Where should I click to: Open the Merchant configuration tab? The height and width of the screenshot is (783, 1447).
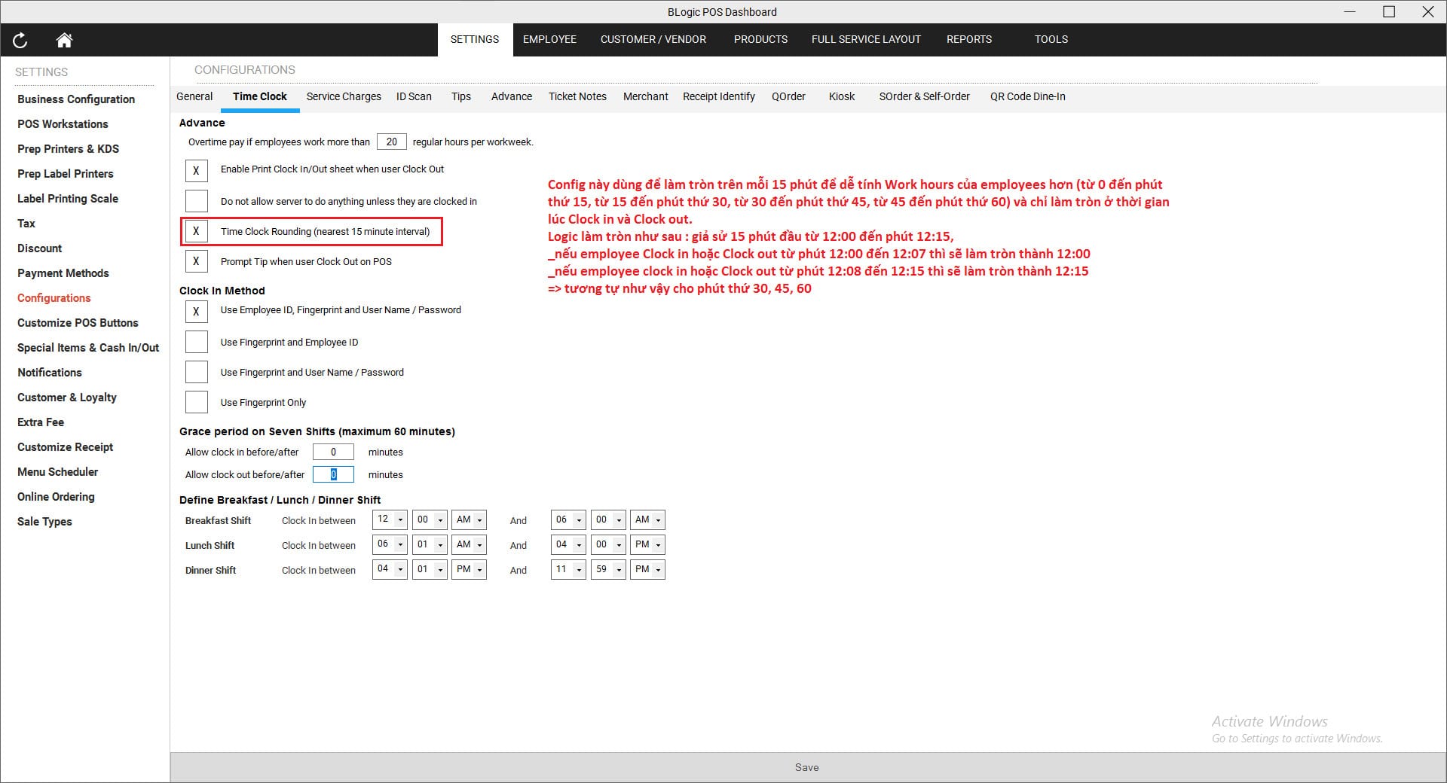click(x=645, y=96)
